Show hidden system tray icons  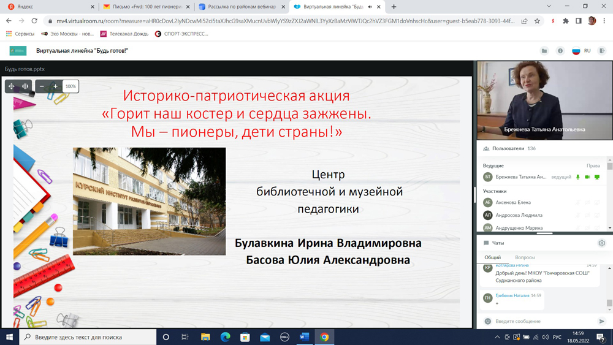pos(497,337)
